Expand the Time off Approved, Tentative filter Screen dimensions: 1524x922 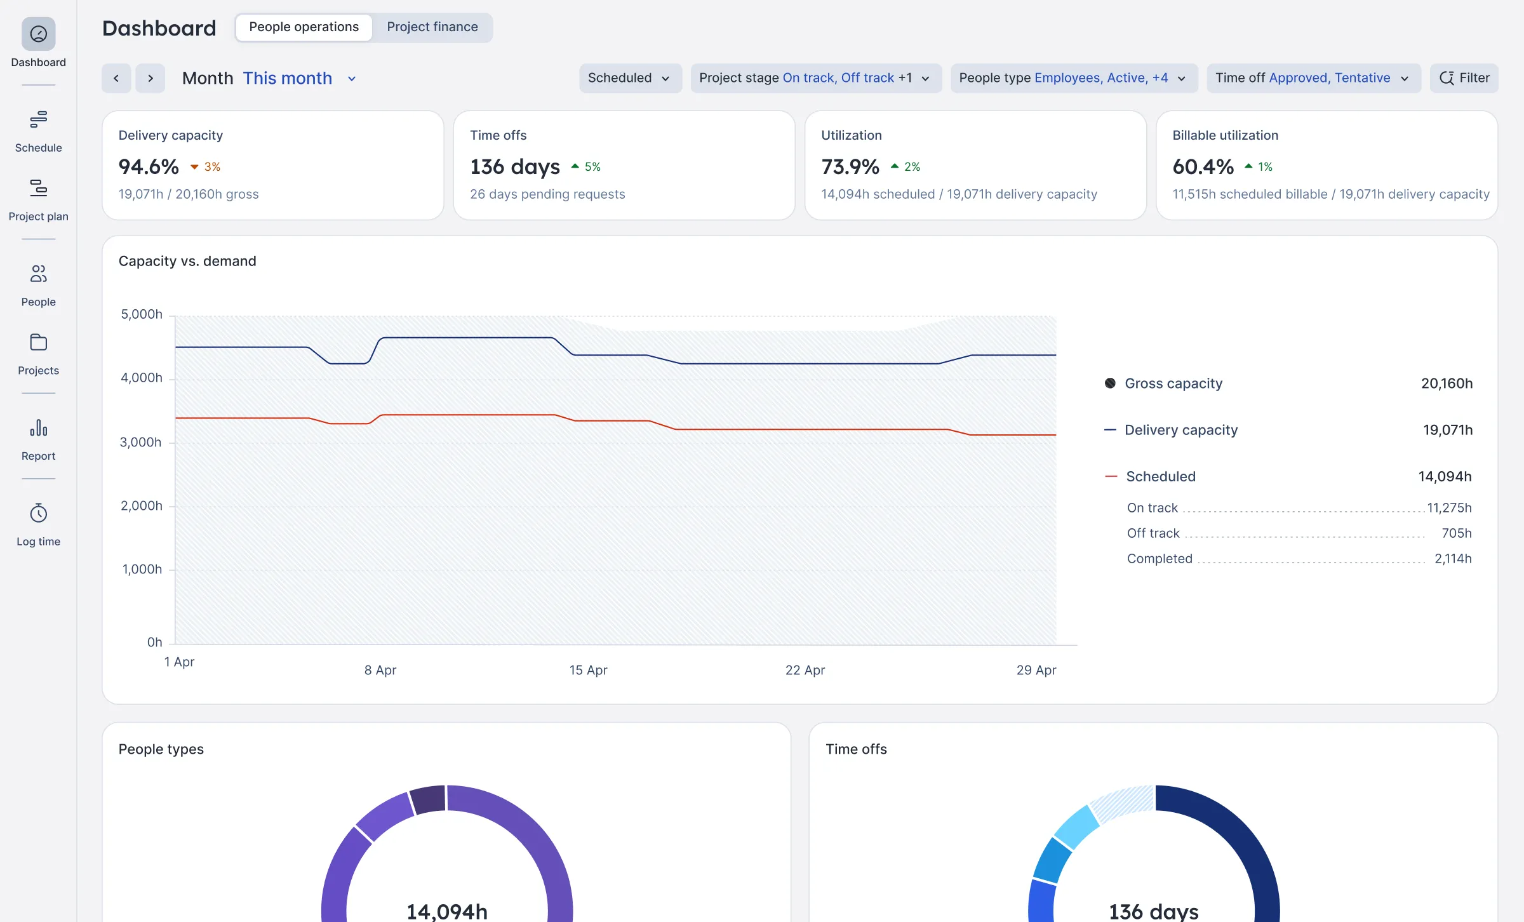[1312, 77]
